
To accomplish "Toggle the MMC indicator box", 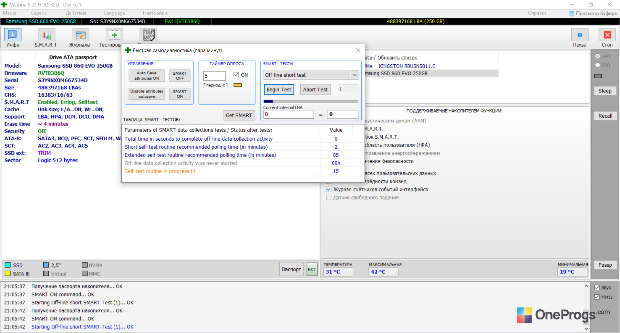I will (x=85, y=274).
